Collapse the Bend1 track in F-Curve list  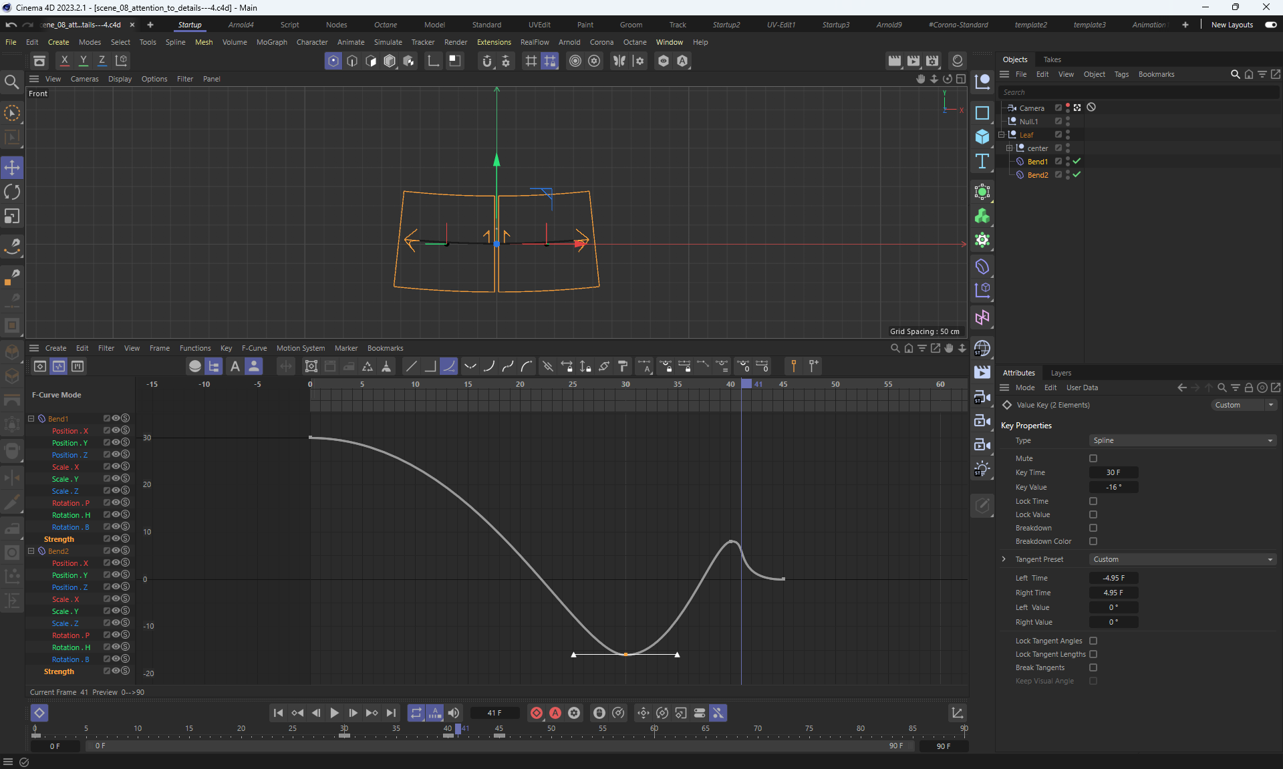tap(31, 419)
